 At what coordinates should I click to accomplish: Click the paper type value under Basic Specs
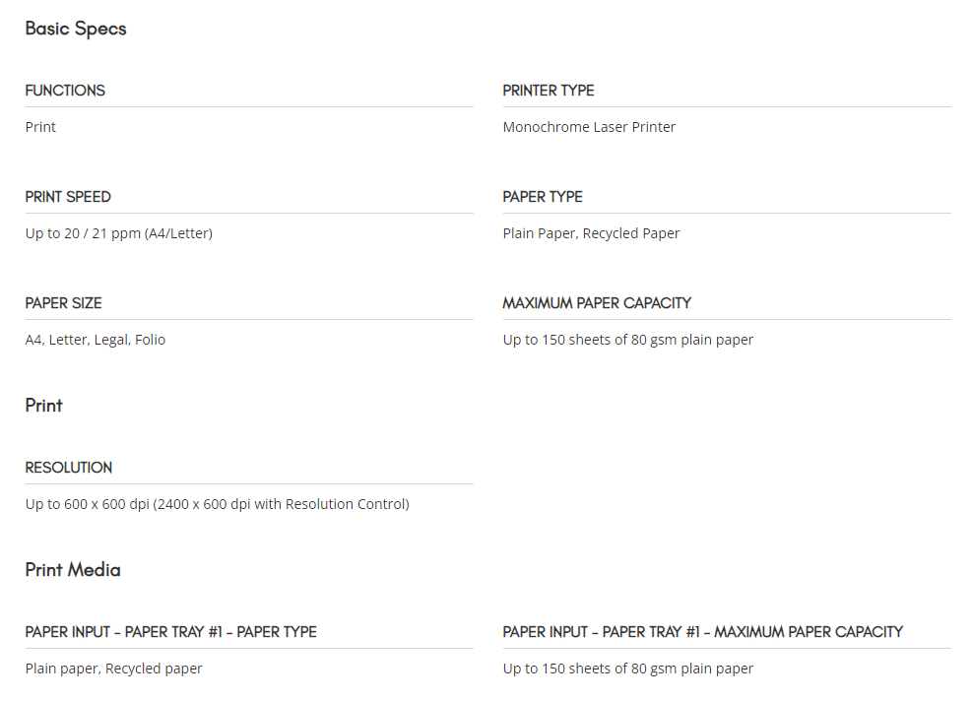click(x=591, y=233)
